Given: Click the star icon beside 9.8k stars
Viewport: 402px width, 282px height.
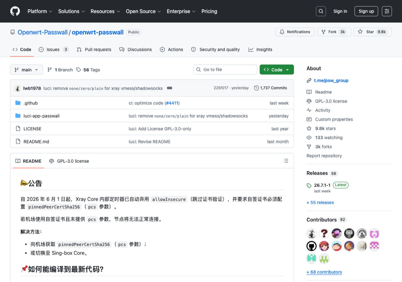Looking at the screenshot, I should tap(309, 128).
